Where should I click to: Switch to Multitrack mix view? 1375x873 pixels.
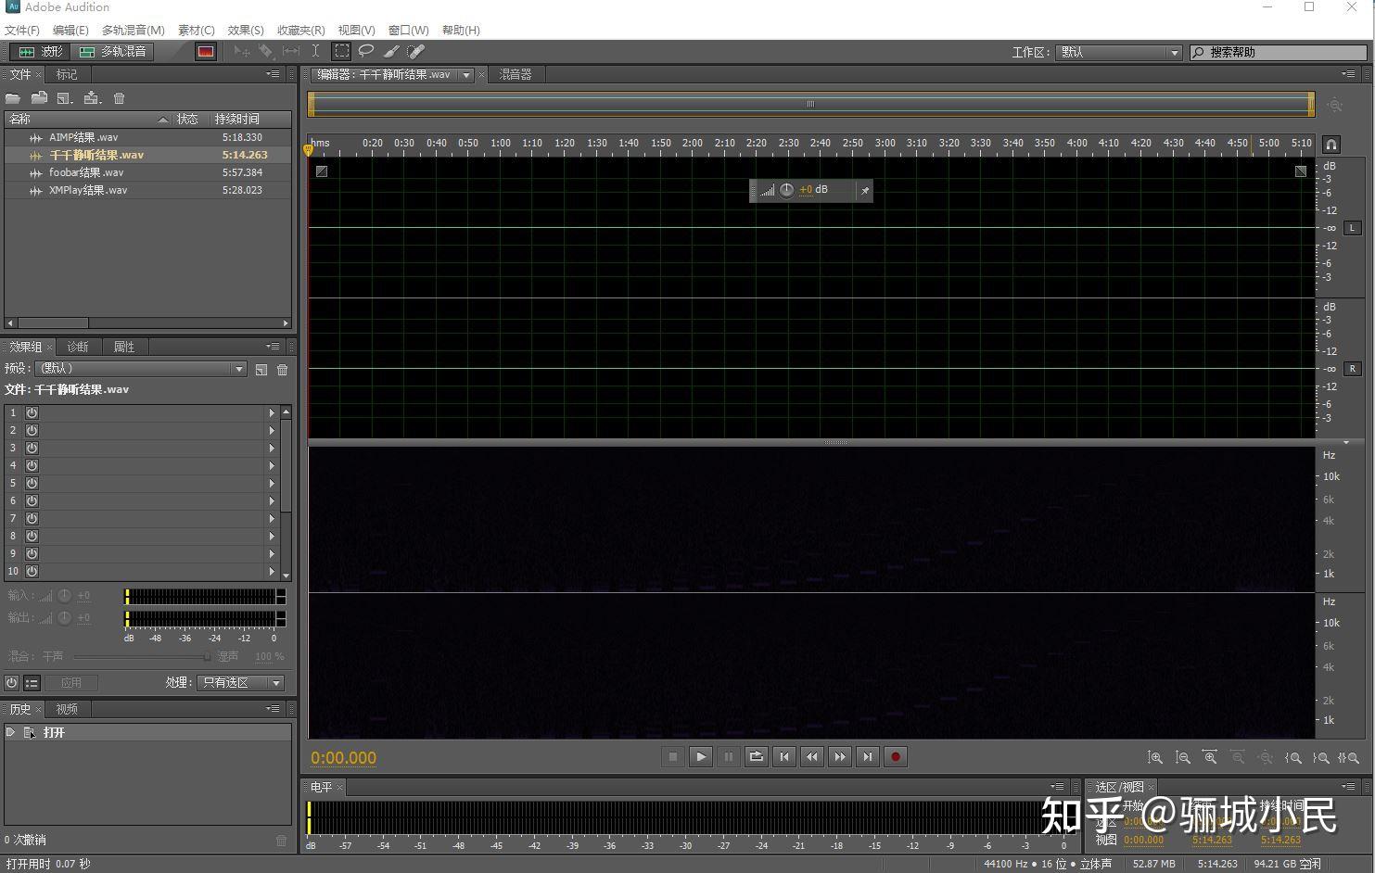click(x=112, y=52)
